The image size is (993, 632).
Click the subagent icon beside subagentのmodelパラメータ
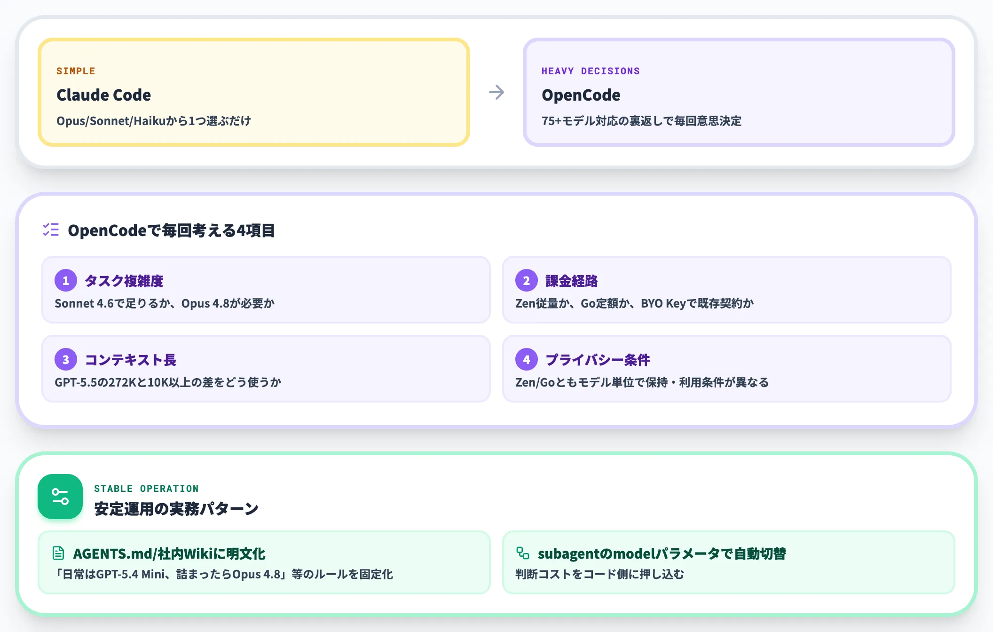(x=523, y=553)
